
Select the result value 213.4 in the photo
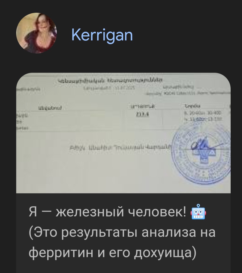143,115
